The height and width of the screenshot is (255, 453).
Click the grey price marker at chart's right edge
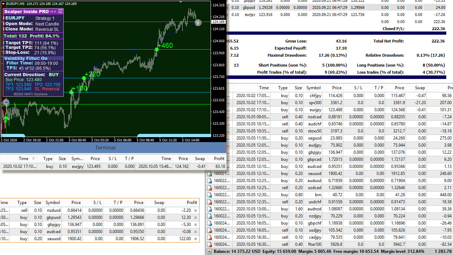[x=198, y=23]
